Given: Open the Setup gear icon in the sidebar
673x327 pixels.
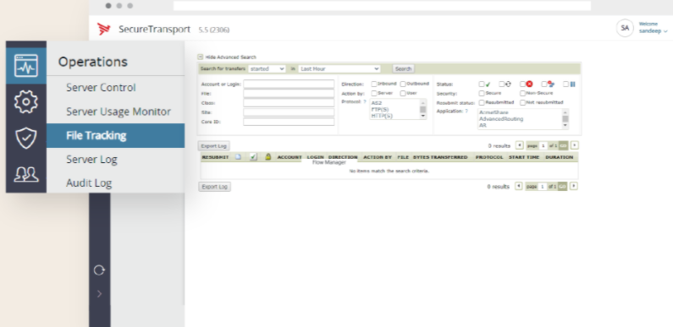Looking at the screenshot, I should coord(25,102).
